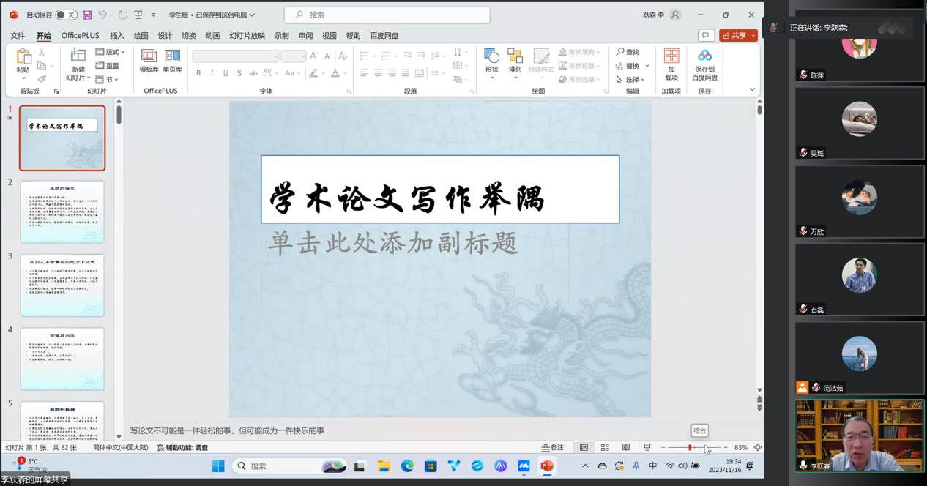Select slide 3 thumbnail in the panel
The image size is (927, 486).
click(x=62, y=285)
